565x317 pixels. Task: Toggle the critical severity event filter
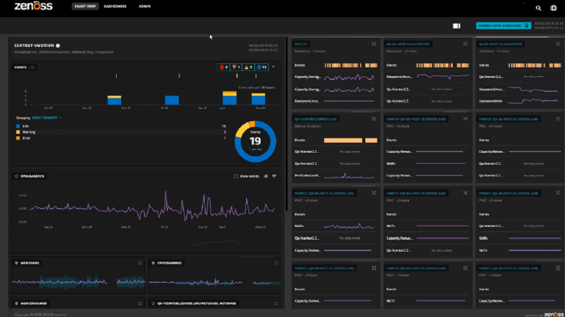[x=223, y=67]
